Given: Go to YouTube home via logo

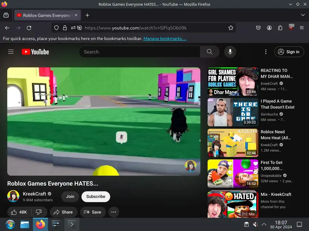Looking at the screenshot, I should click(x=35, y=52).
